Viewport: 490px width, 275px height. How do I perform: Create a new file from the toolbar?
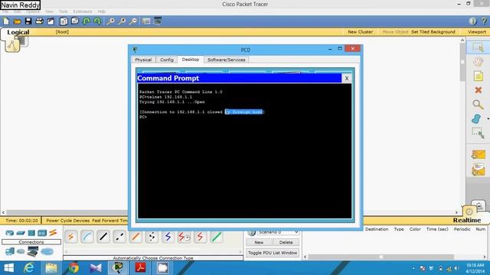[6, 21]
